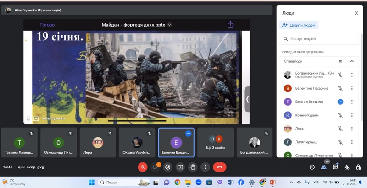Toggle the people panel icon
Viewport: 367px width, 188px height.
pos(324,167)
